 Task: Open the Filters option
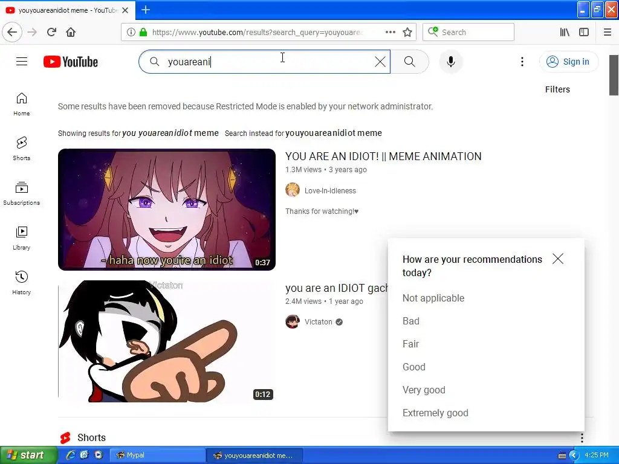(x=557, y=89)
